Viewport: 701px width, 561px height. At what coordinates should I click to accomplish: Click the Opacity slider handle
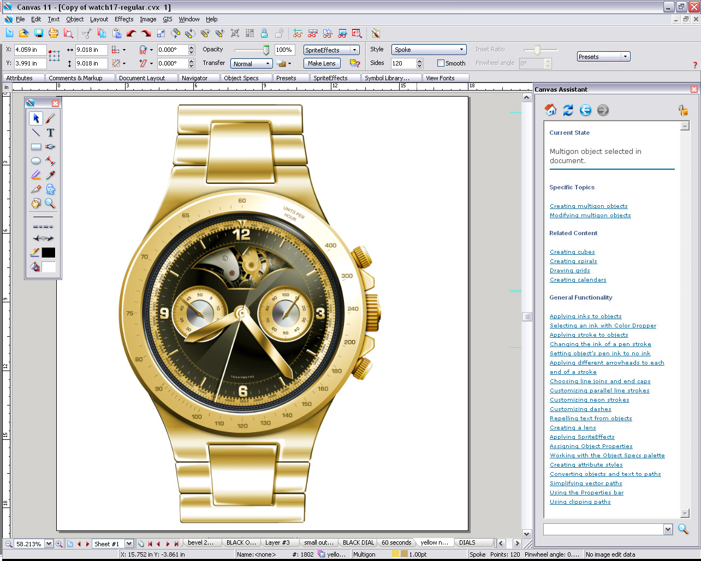(x=266, y=50)
